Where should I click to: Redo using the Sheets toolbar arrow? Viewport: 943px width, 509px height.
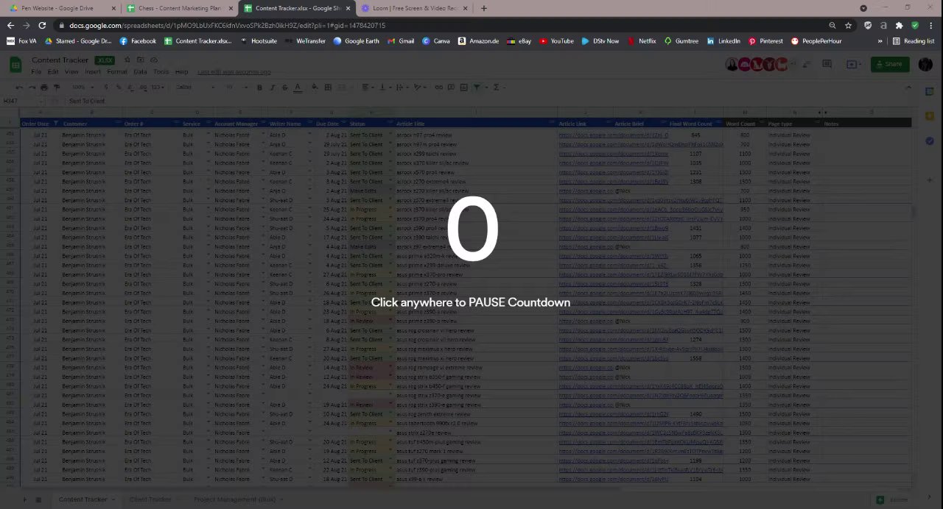tap(32, 87)
